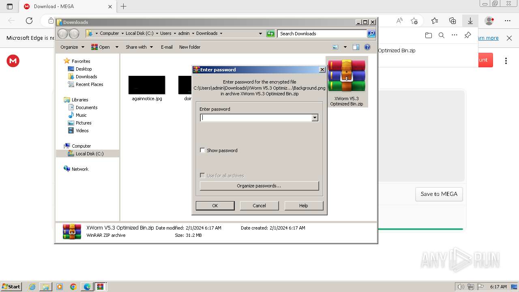Open a new Edge tab
This screenshot has width=519, height=292.
[x=124, y=6]
